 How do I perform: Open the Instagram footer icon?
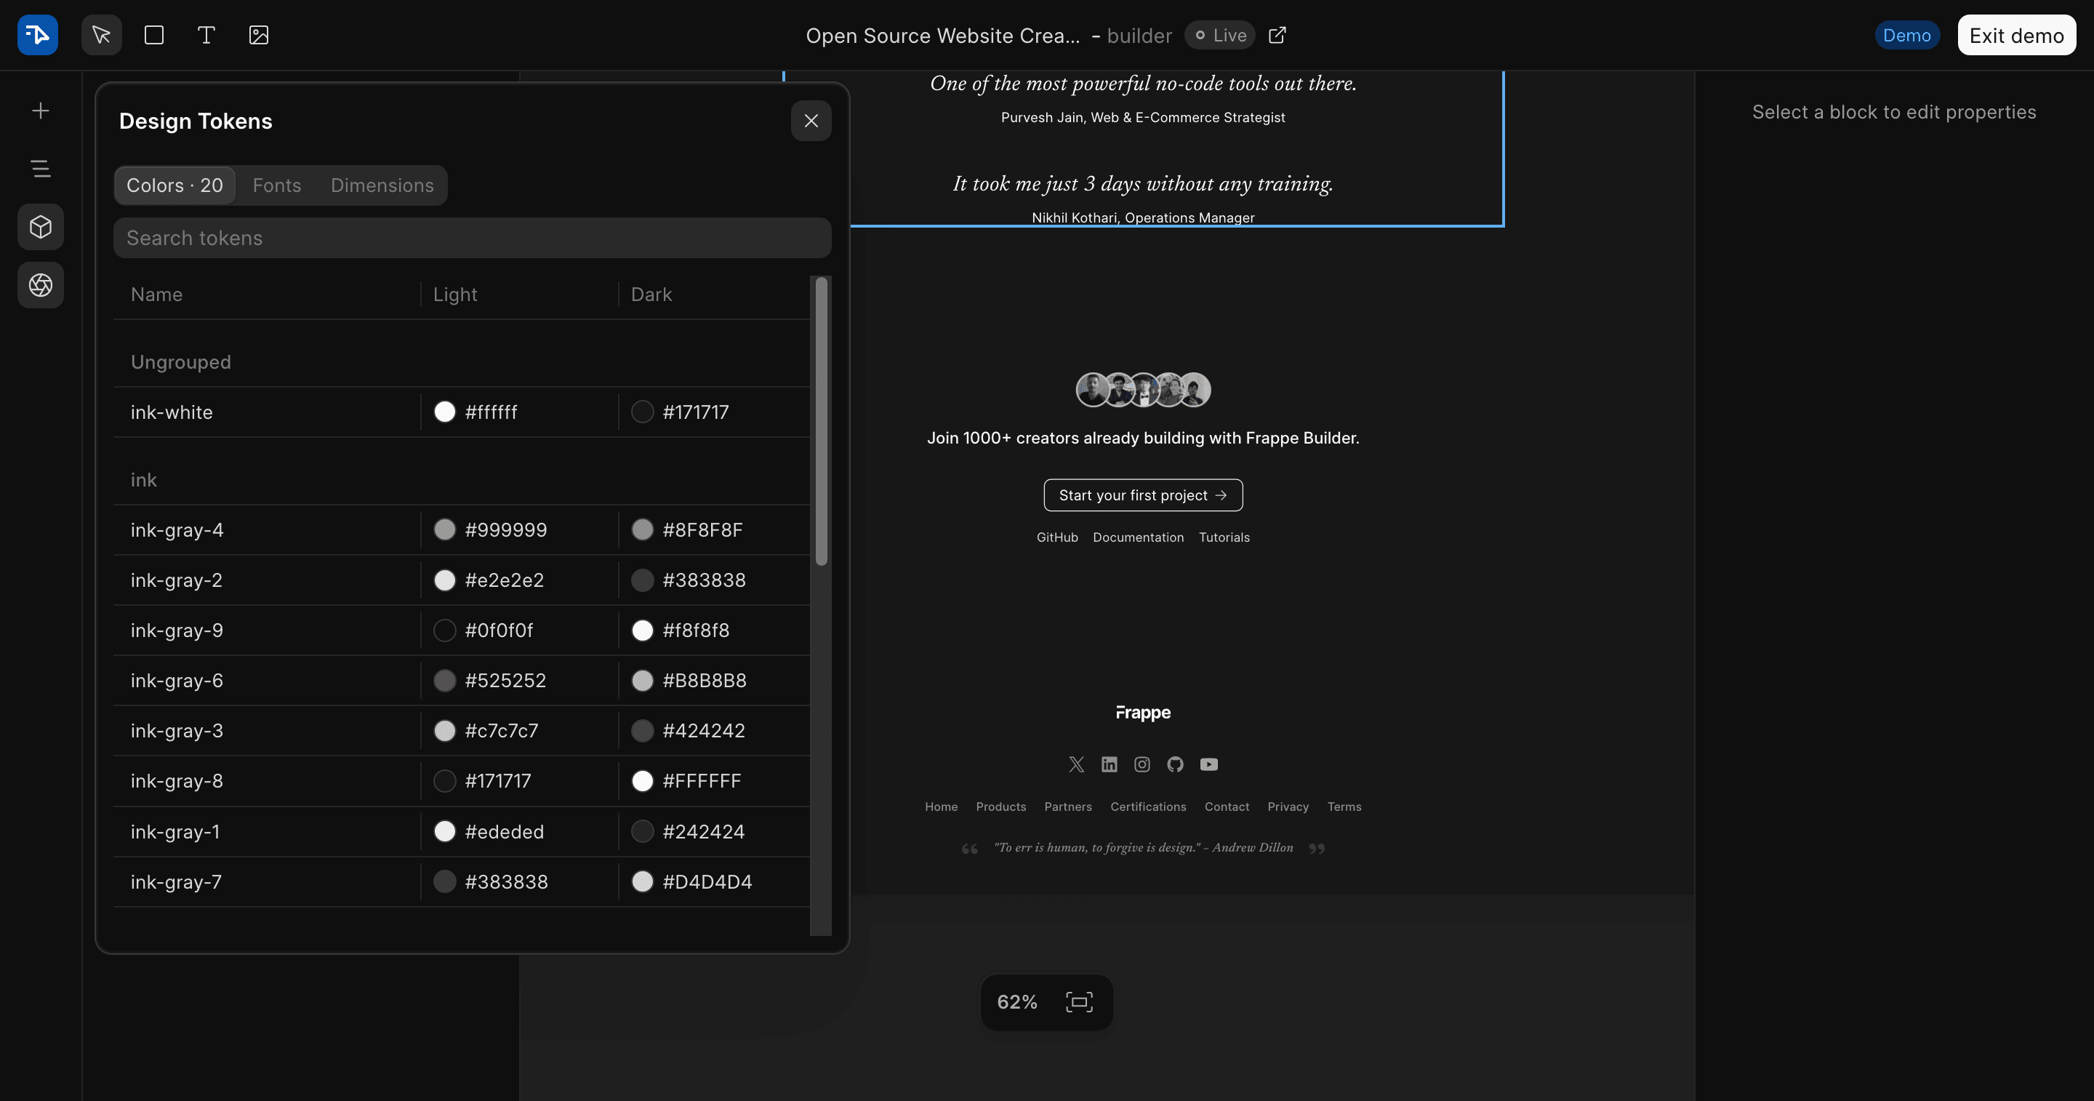(1142, 764)
